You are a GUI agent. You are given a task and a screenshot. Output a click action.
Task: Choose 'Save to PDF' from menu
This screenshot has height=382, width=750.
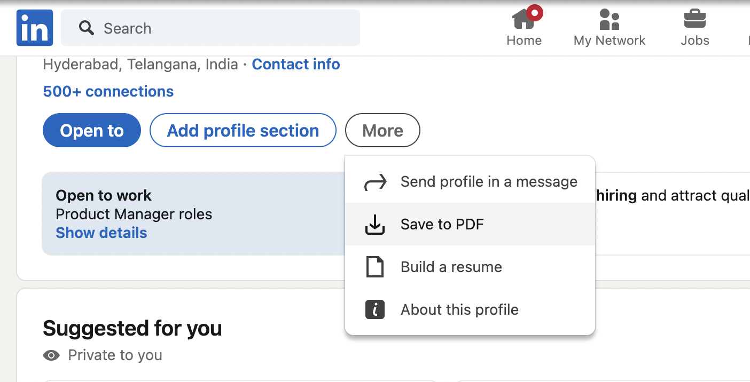[x=442, y=225]
